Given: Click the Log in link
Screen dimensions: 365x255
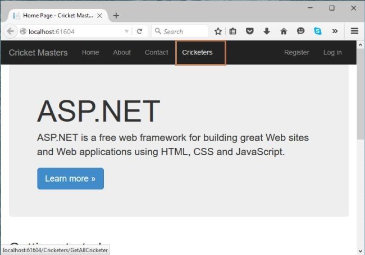Looking at the screenshot, I should tap(332, 53).
